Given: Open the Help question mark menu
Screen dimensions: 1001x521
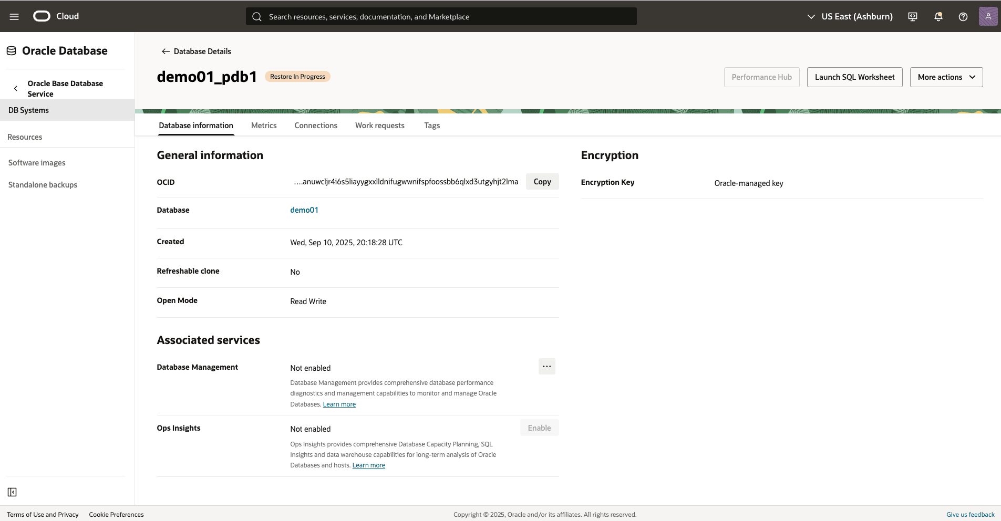Looking at the screenshot, I should (x=963, y=16).
